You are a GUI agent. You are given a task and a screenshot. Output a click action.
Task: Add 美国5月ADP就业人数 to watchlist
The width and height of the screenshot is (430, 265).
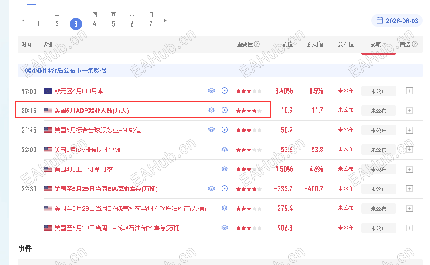pyautogui.click(x=410, y=111)
